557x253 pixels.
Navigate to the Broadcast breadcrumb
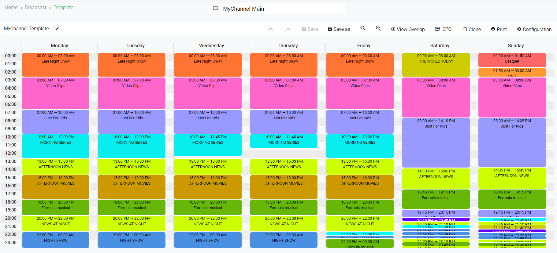point(35,7)
